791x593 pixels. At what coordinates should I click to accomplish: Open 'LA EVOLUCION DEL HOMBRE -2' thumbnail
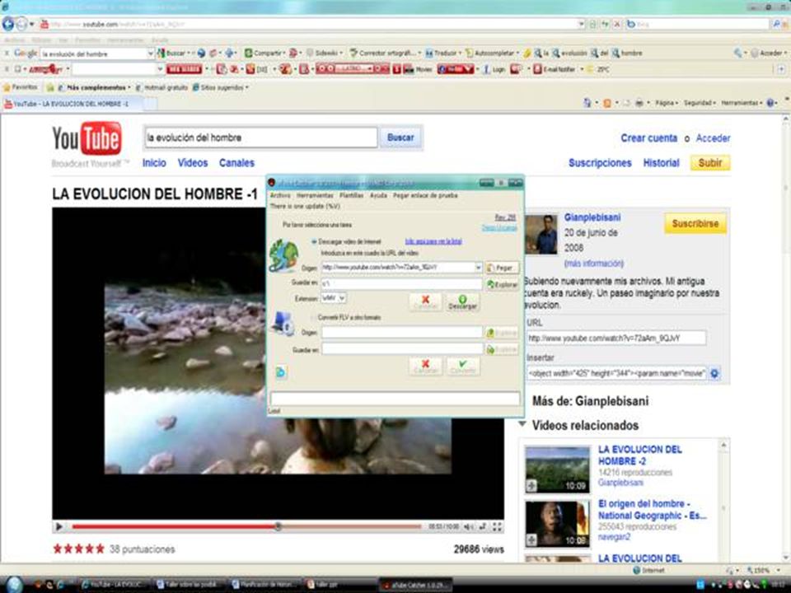tap(558, 469)
